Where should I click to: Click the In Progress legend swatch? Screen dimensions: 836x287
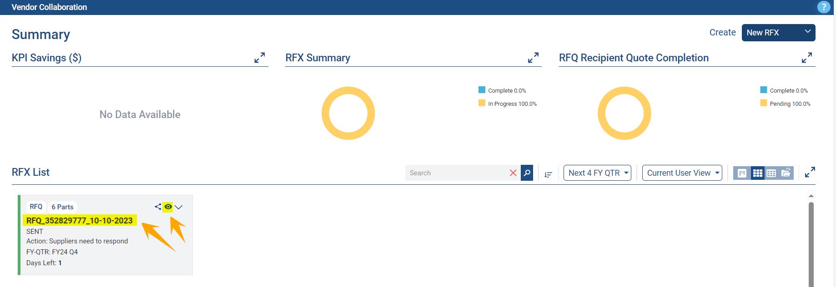tap(482, 103)
